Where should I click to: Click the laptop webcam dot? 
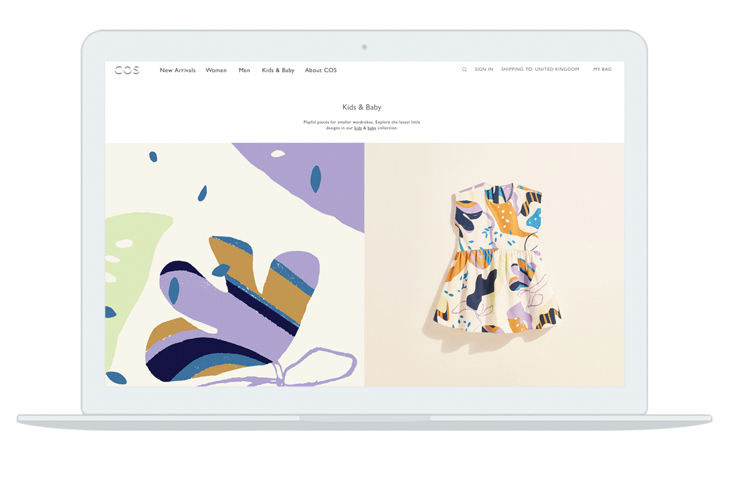point(364,47)
